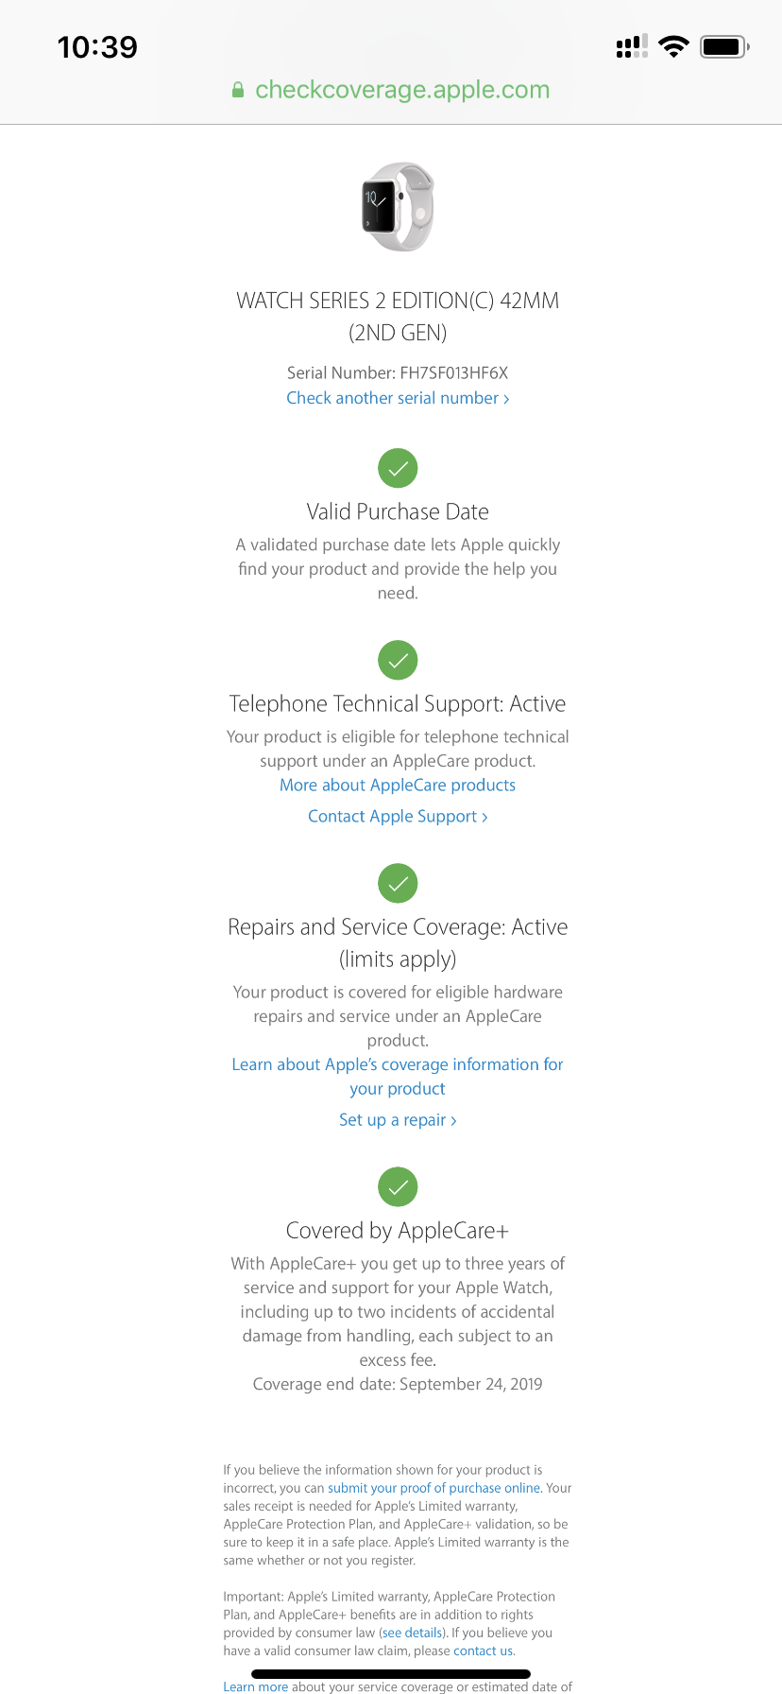Tap the Telephone Technical Support checkmark icon
This screenshot has height=1694, width=782.
click(398, 660)
